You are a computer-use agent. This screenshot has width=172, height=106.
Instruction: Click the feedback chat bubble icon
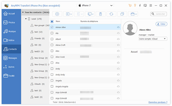(x=145, y=5)
